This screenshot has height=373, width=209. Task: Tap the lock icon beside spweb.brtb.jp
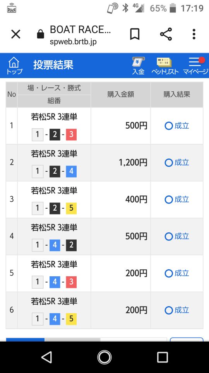[41, 34]
